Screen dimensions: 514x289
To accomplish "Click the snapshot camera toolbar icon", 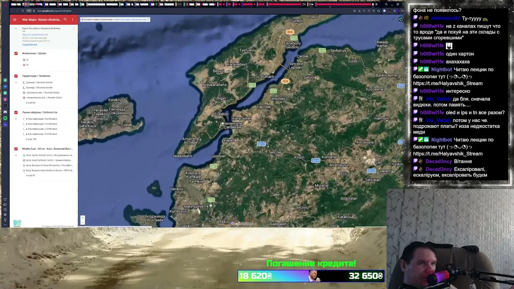I will point(359,11).
